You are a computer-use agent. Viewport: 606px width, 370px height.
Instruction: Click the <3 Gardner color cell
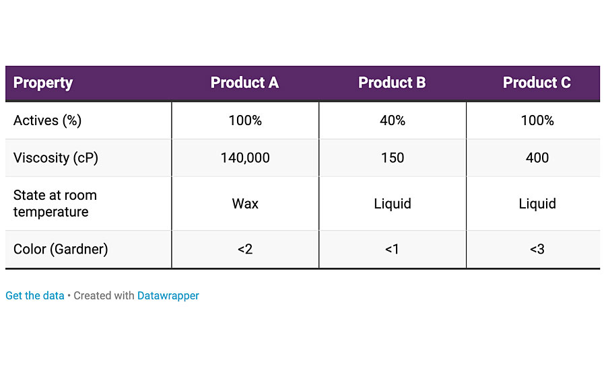pos(537,249)
